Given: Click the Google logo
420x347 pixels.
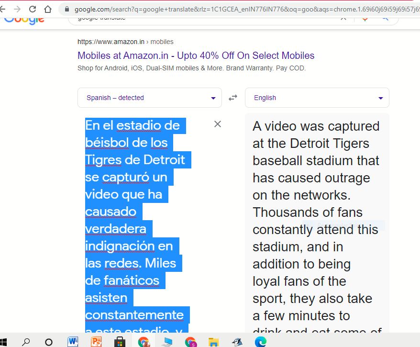Looking at the screenshot, I should 25,20.
